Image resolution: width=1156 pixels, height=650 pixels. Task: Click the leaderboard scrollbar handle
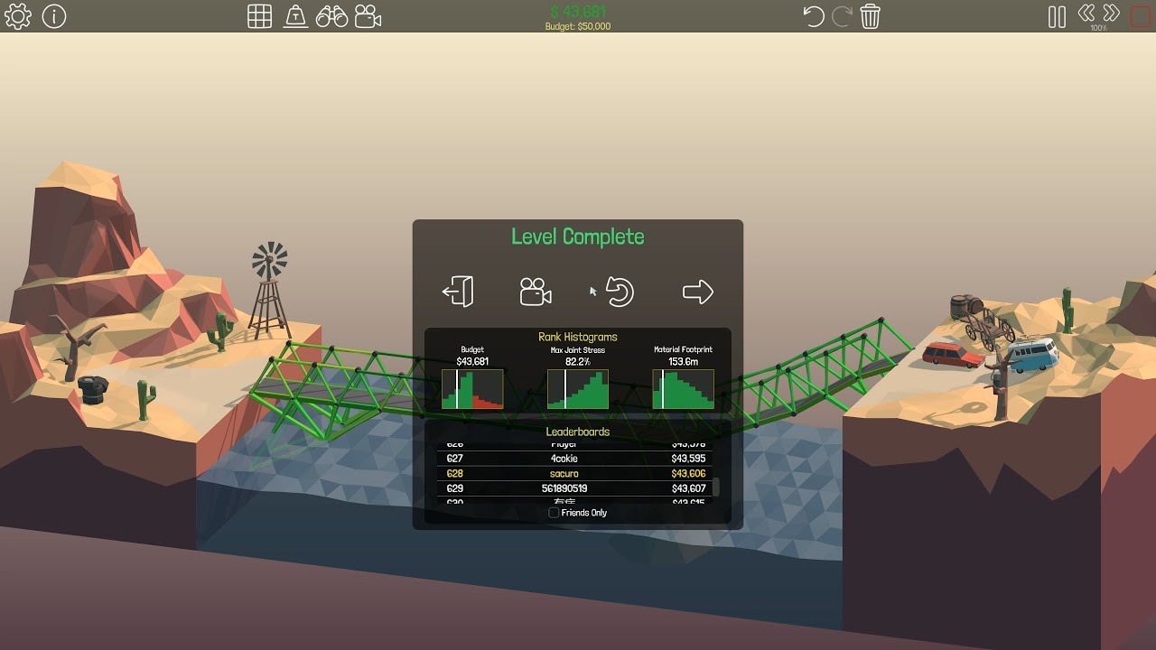click(716, 487)
